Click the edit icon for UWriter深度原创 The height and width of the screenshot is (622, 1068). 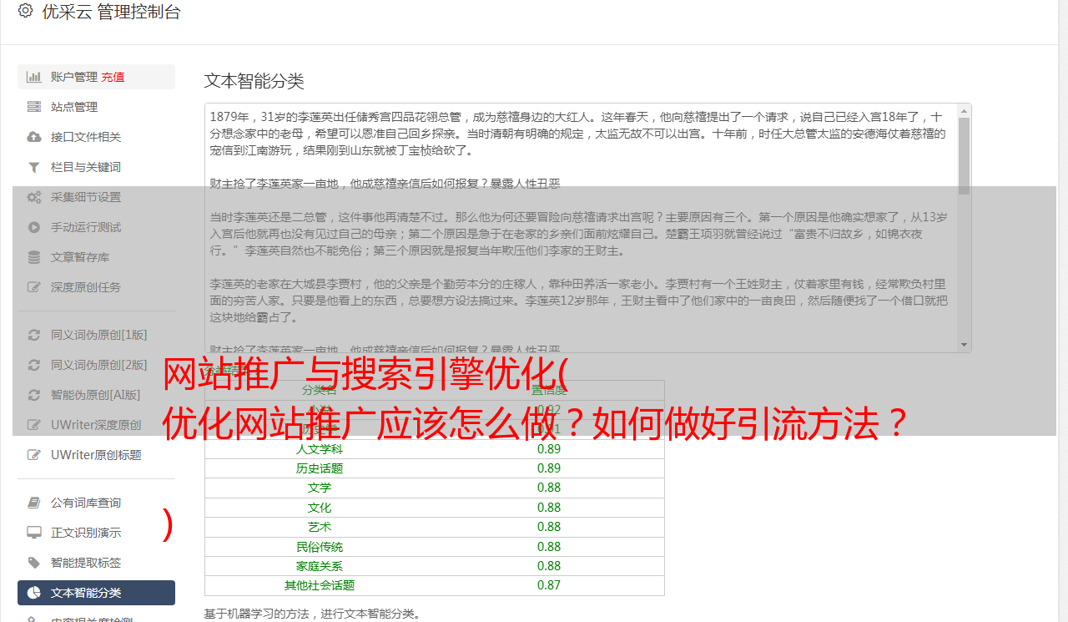point(34,425)
